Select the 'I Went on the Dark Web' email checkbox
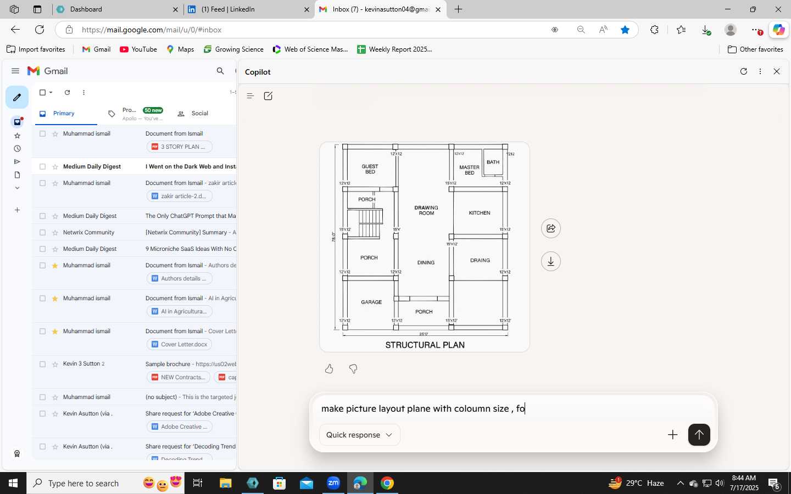This screenshot has height=494, width=791. tap(42, 166)
